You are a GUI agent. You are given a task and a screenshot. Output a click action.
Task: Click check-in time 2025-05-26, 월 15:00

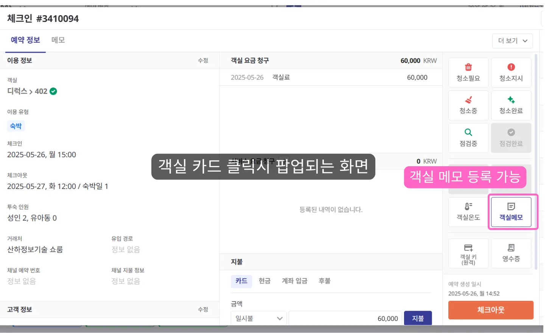point(42,155)
